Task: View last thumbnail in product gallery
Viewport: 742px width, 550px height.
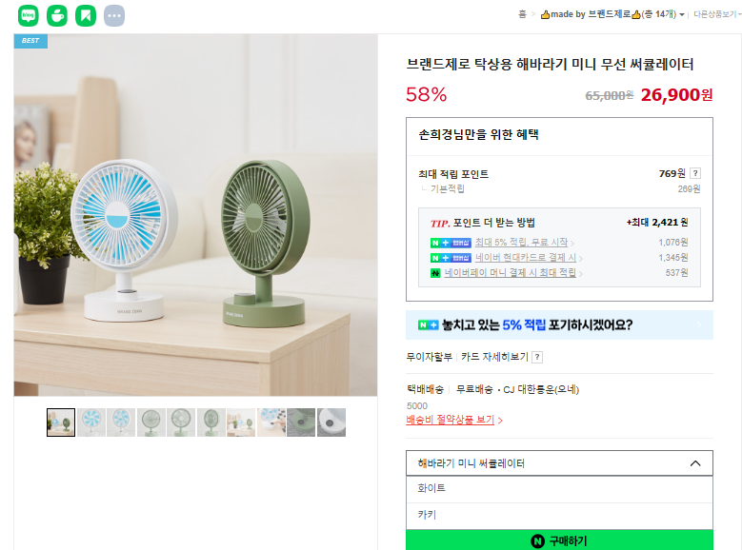Action: point(331,422)
